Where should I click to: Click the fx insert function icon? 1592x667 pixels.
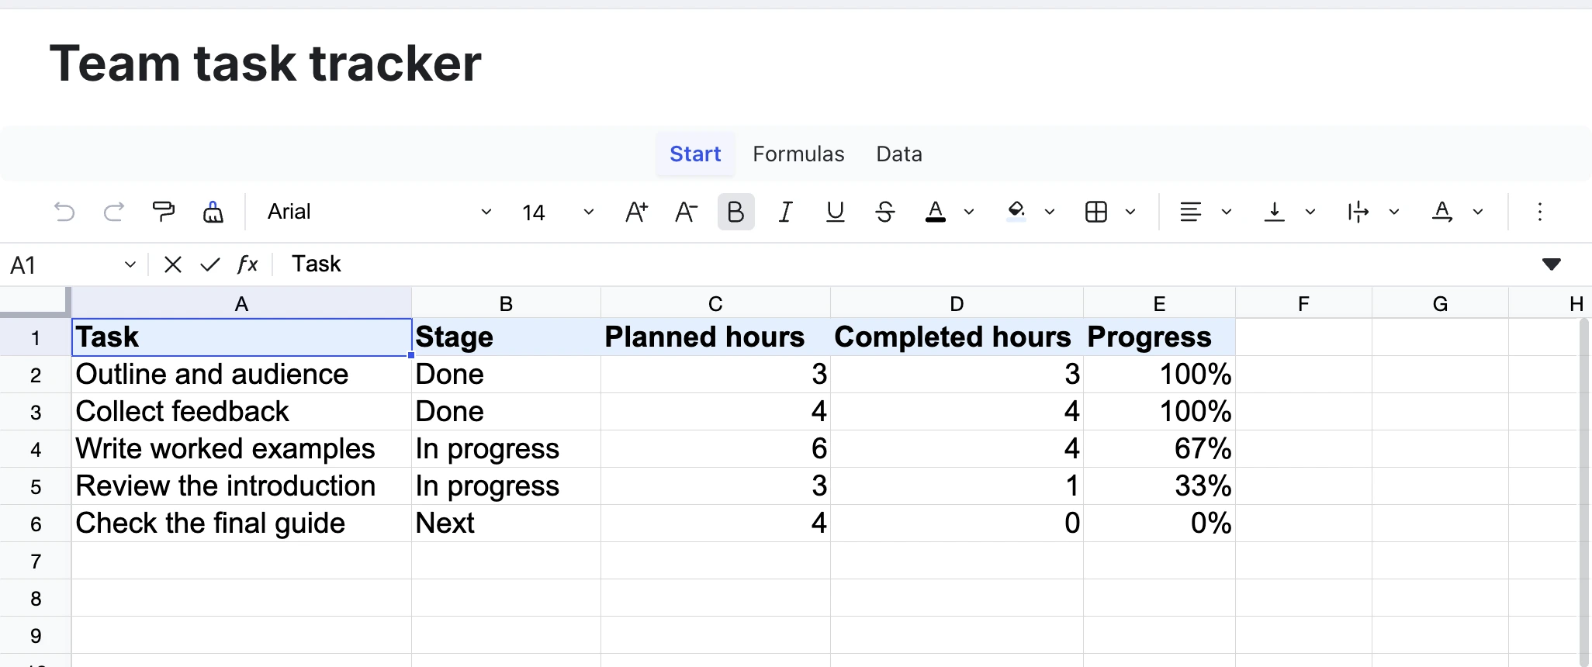click(x=247, y=264)
